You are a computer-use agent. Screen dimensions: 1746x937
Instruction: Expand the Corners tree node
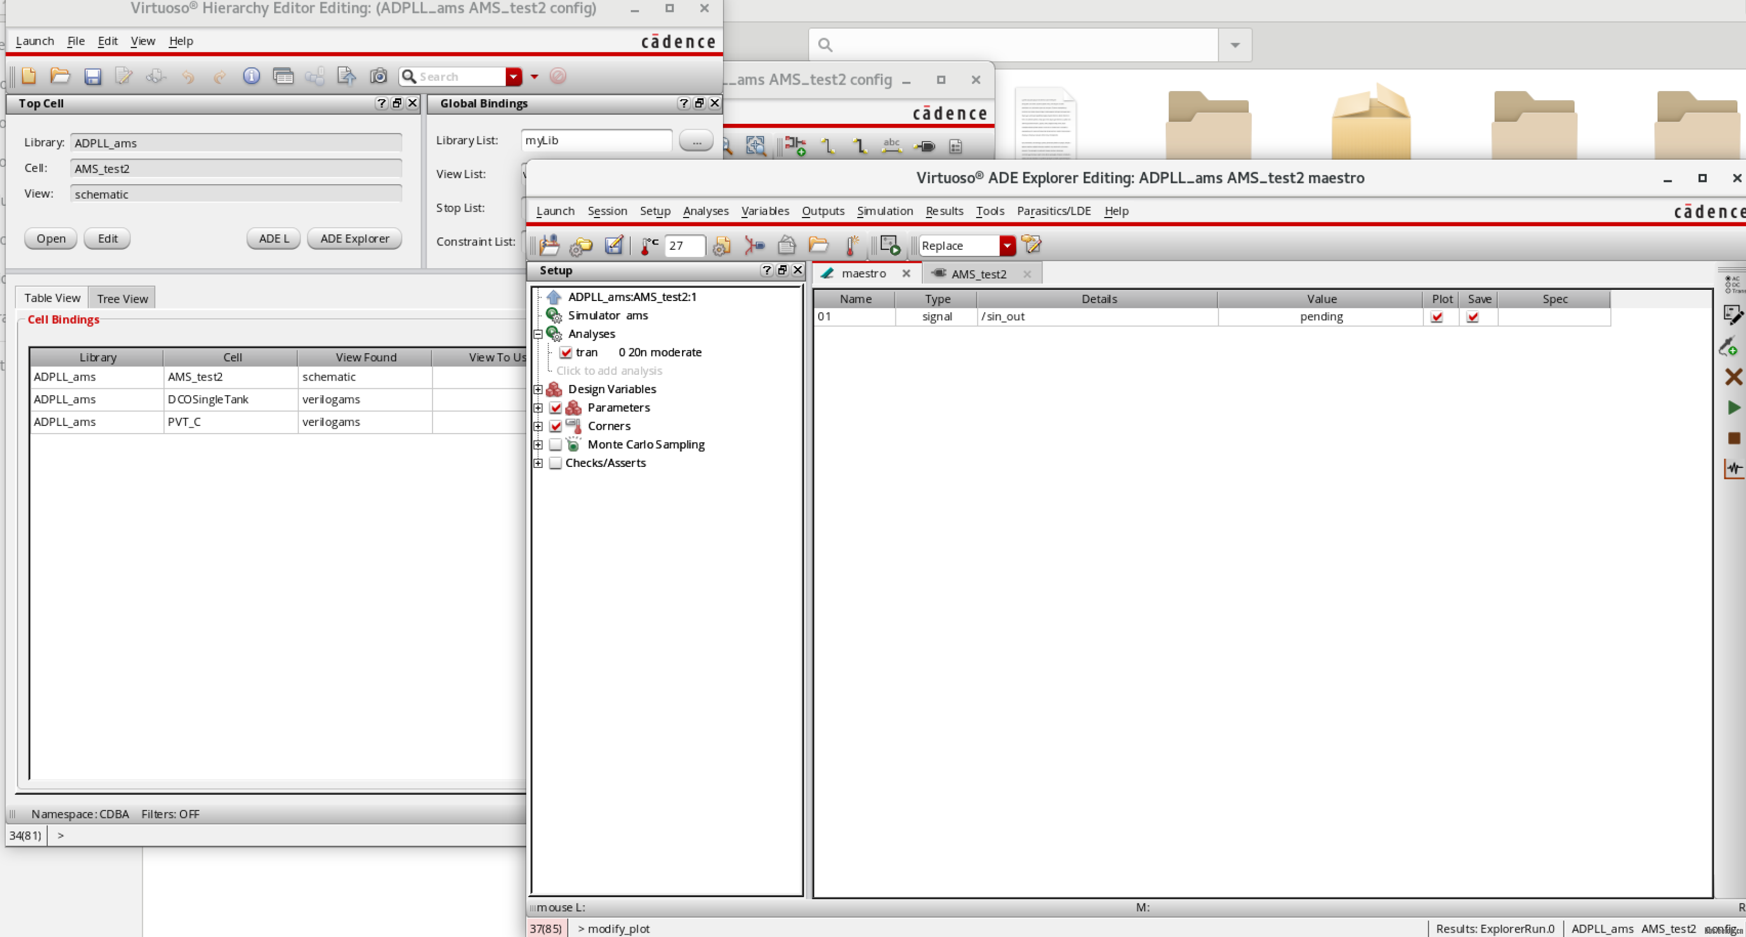coord(538,426)
